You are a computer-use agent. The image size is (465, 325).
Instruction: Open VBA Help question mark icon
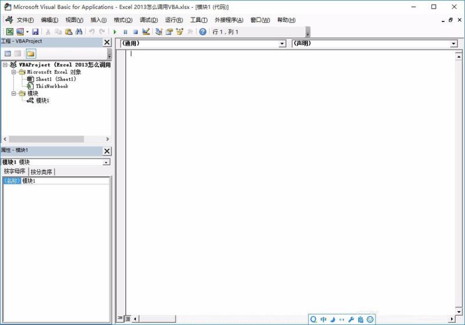[x=203, y=32]
